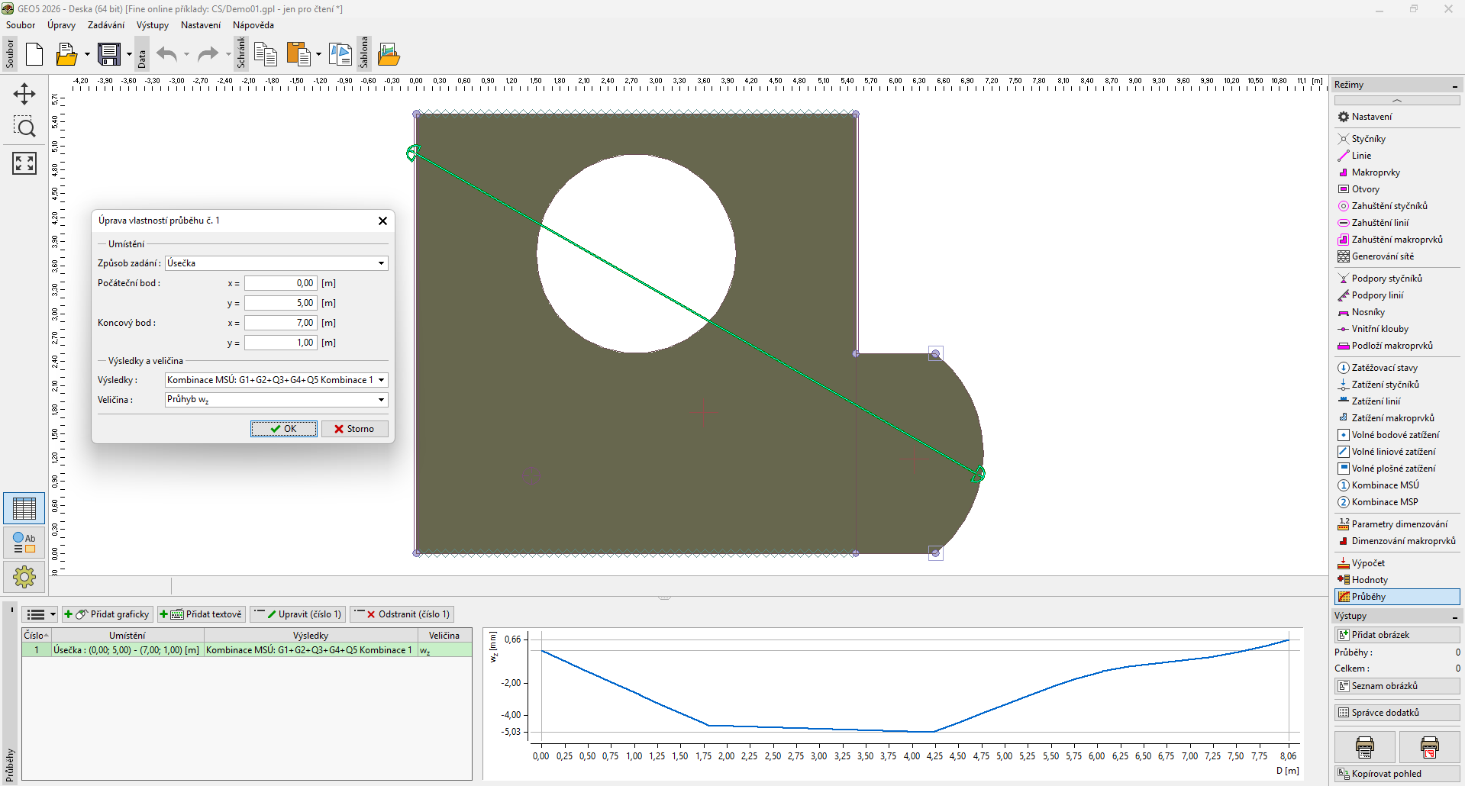The image size is (1465, 786).
Task: Click the pan/move view tool icon
Action: [x=24, y=94]
